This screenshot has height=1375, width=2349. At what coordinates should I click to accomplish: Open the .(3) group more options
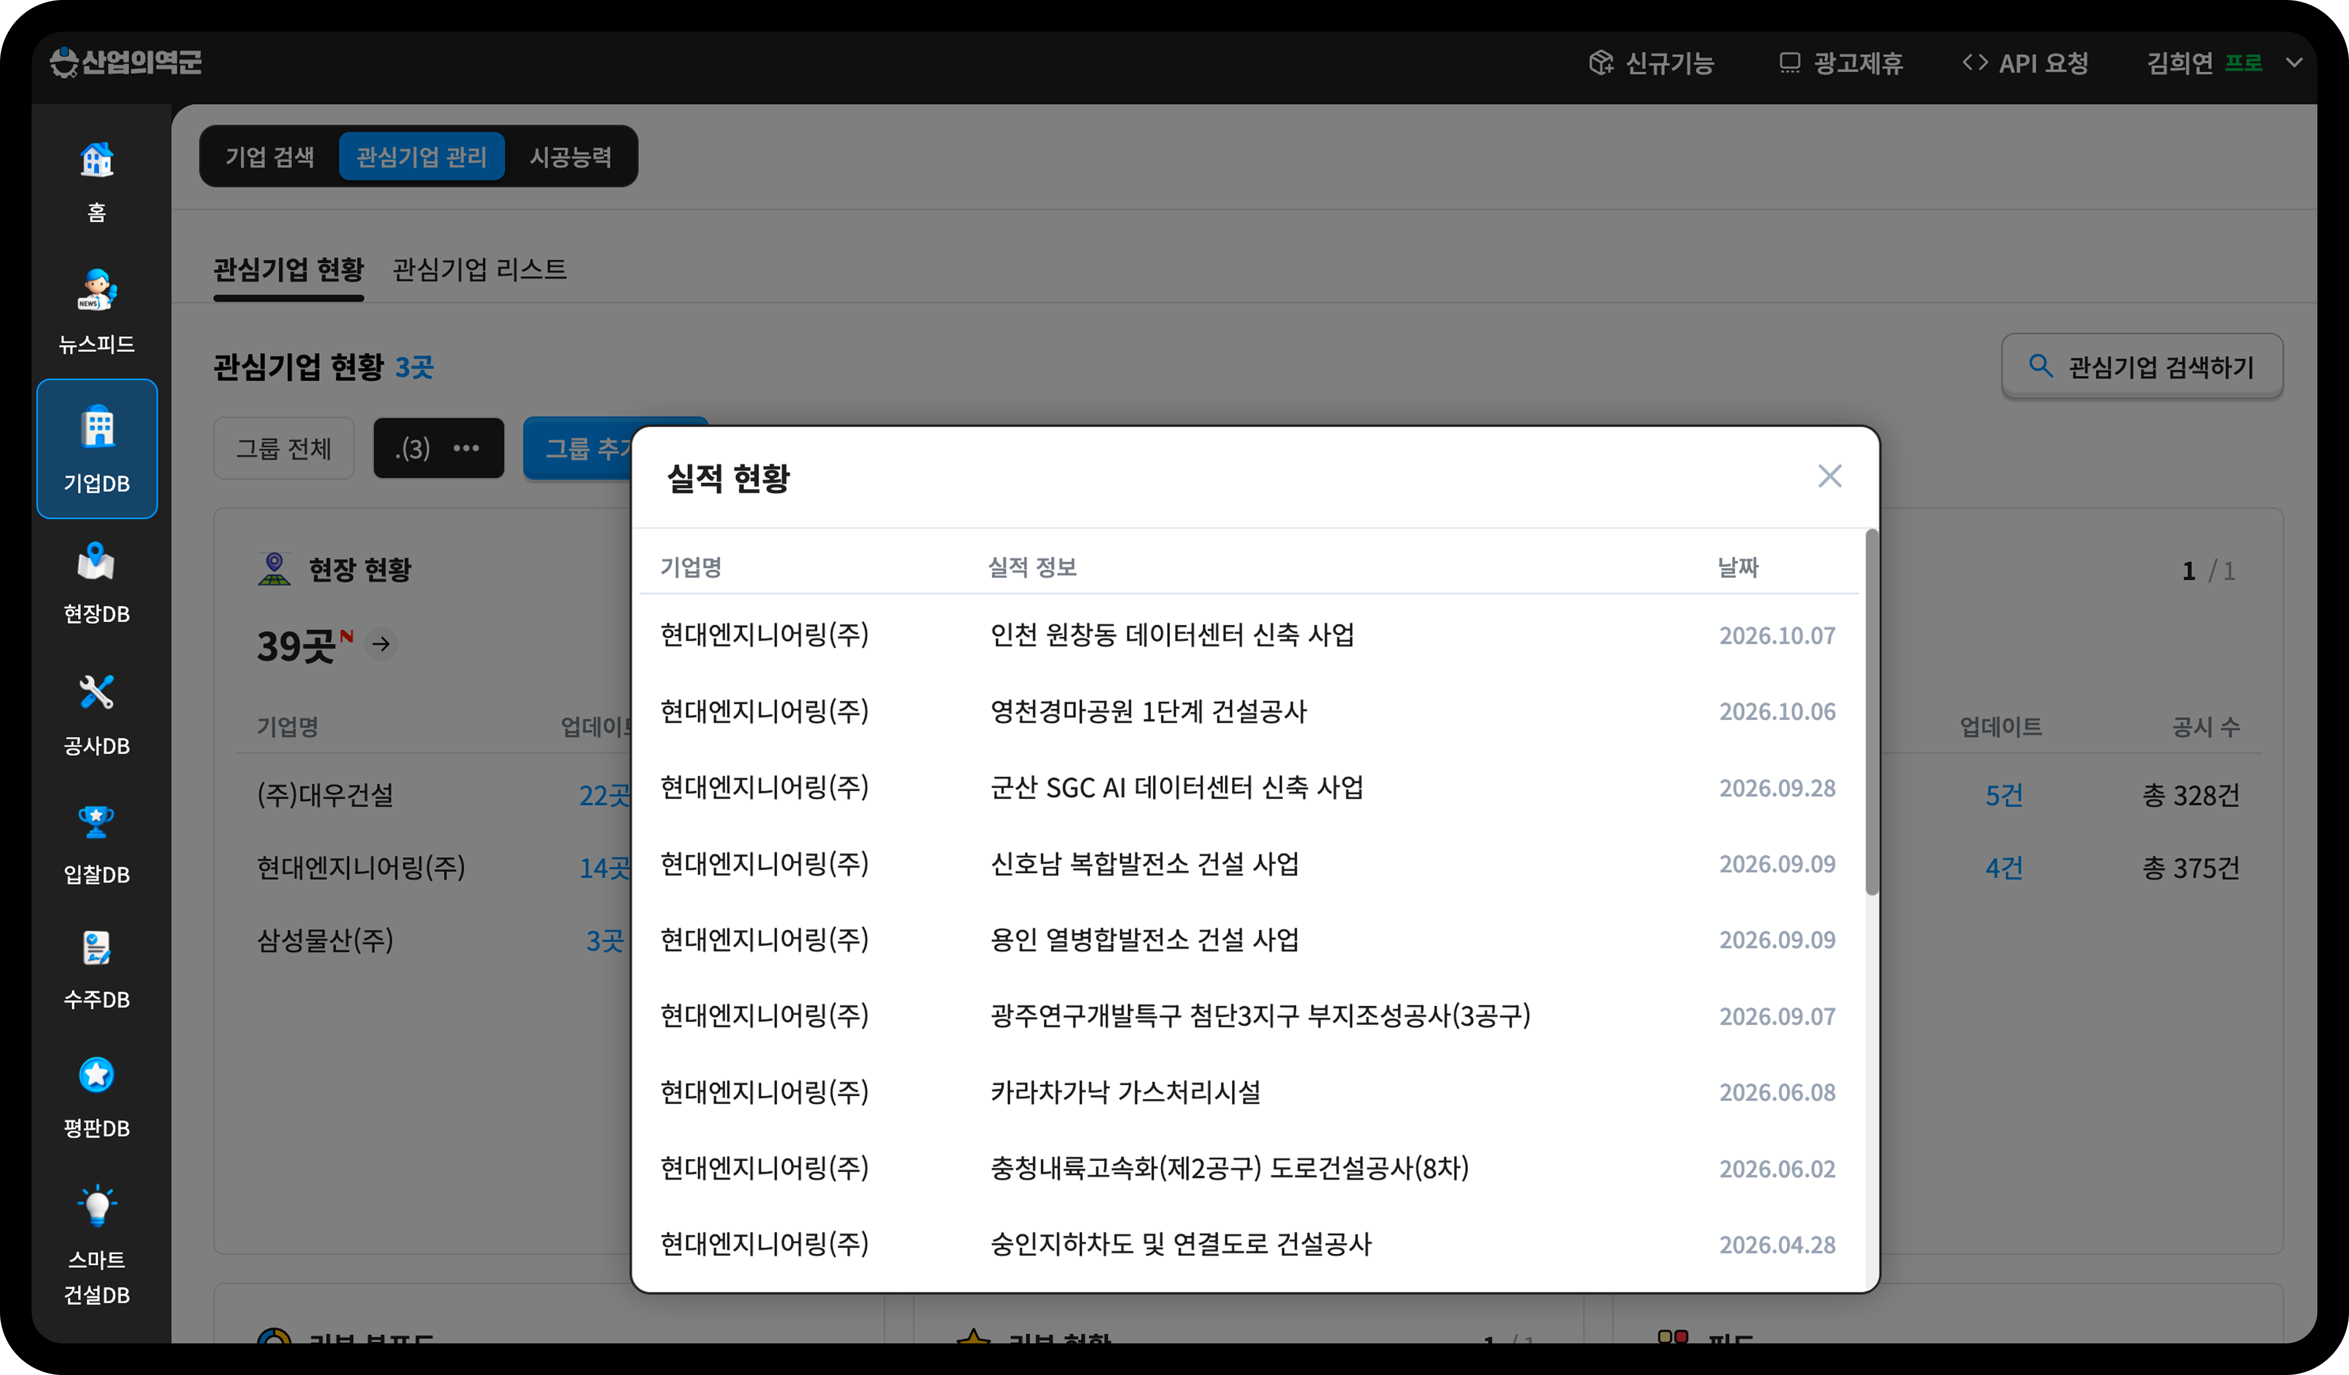(466, 448)
